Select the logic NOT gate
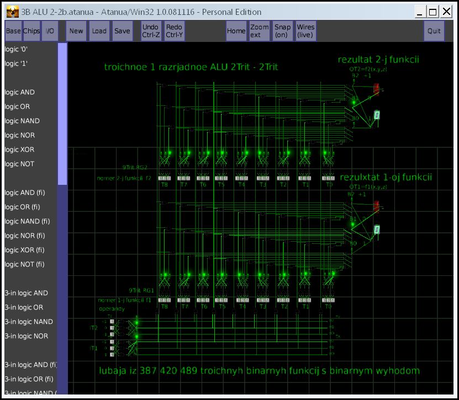459x400 pixels. pyautogui.click(x=20, y=164)
